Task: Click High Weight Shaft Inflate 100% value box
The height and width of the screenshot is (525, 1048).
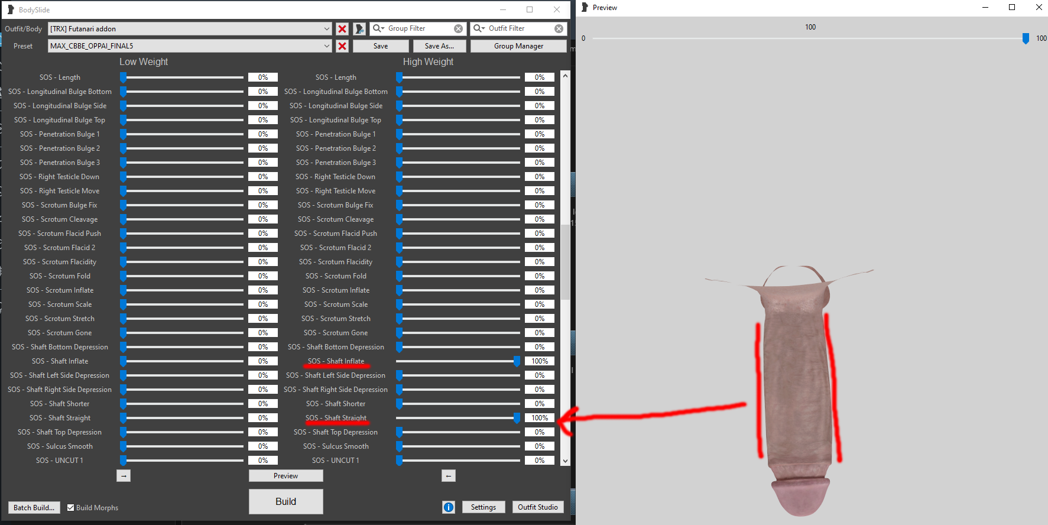Action: 540,361
